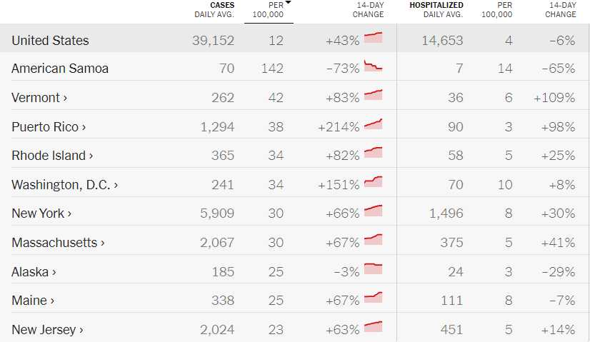This screenshot has height=342, width=590.
Task: Click the United States 14-day trend sparkline
Action: point(373,38)
